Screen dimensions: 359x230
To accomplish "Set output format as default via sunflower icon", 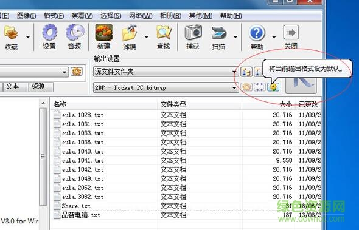I will click(273, 87).
